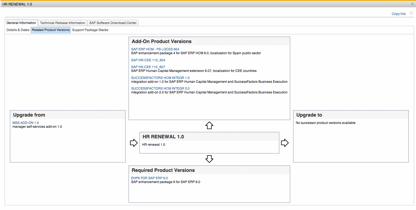The height and width of the screenshot is (210, 416).
Task: Click the favorite star icon
Action: tap(411, 13)
